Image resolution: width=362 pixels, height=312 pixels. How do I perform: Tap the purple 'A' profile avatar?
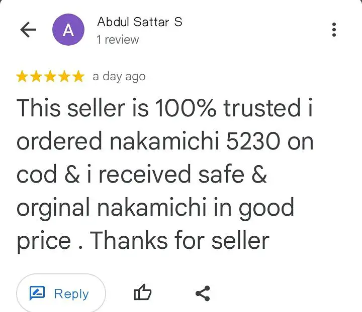click(68, 30)
